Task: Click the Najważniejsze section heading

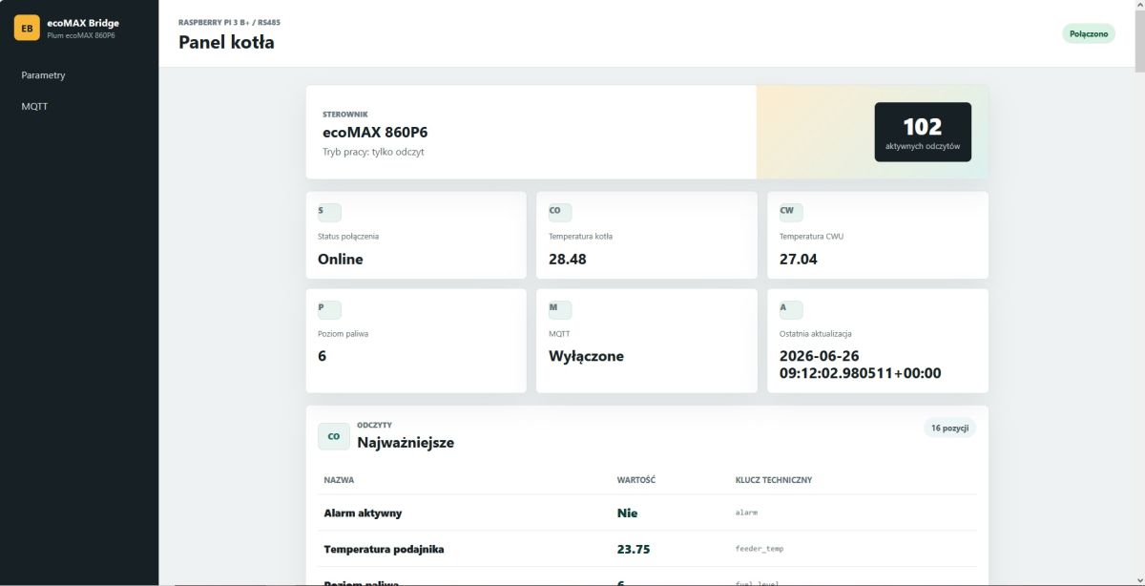Action: (x=406, y=443)
